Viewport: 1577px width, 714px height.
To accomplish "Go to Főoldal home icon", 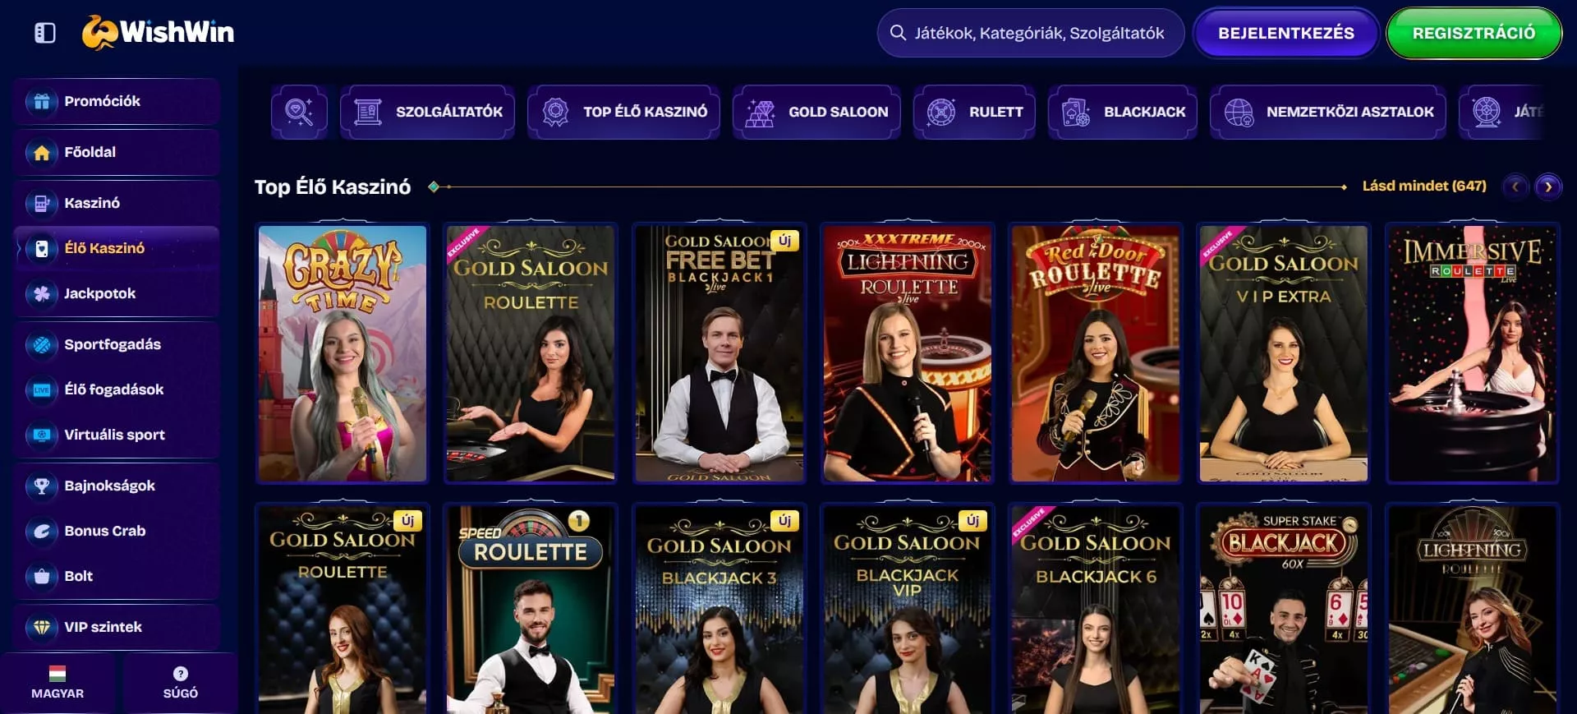I will [x=42, y=152].
